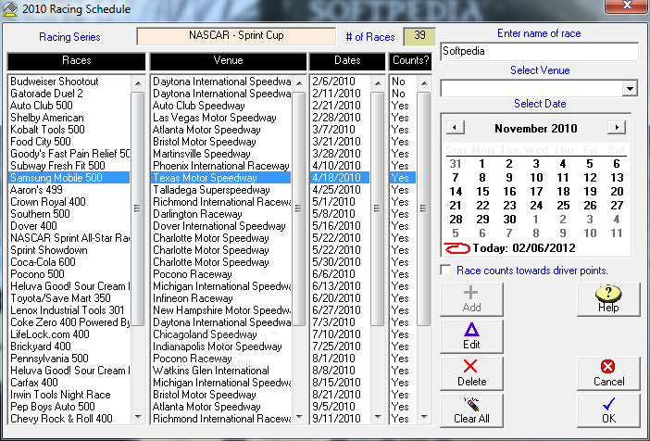Click the Dates column header
The height and width of the screenshot is (441, 650).
tap(347, 60)
